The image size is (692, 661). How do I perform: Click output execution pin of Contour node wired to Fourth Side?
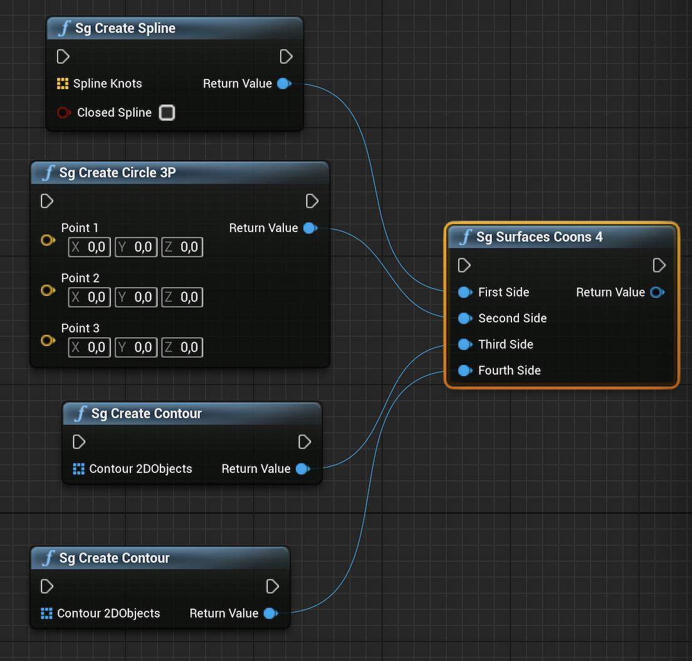272,586
